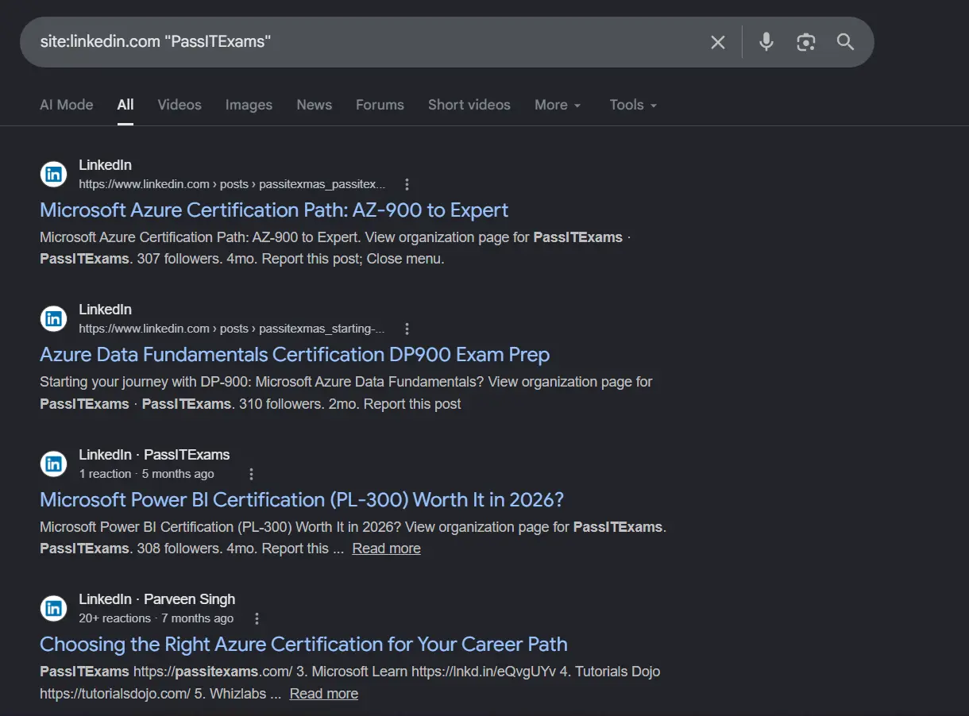
Task: Open Microsoft Power BI Certification (PL-300) result
Action: click(x=302, y=499)
